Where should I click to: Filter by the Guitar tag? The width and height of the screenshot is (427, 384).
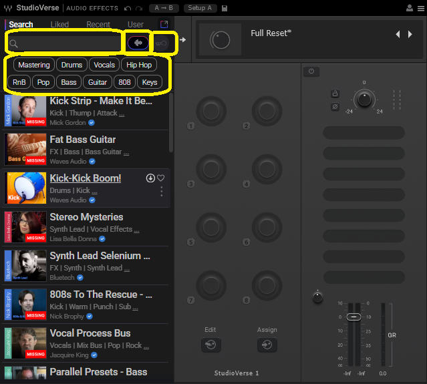click(97, 82)
